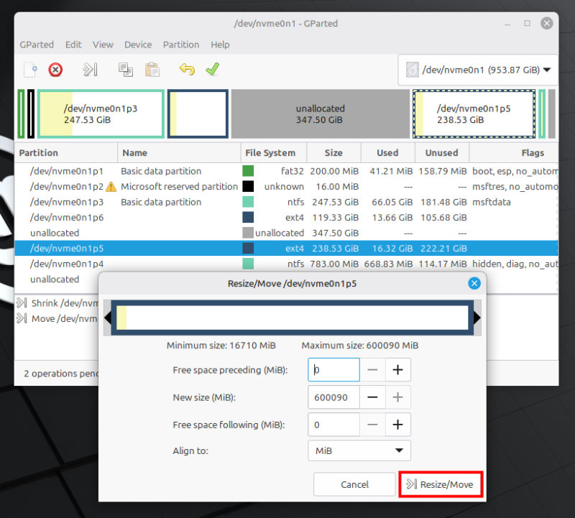Expand the Align to MiB dropdown
The image size is (575, 518).
coord(359,450)
